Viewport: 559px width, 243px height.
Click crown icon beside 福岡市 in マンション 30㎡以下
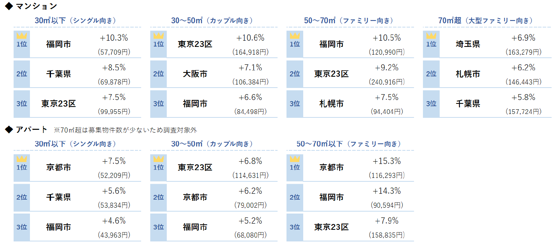tap(22, 36)
